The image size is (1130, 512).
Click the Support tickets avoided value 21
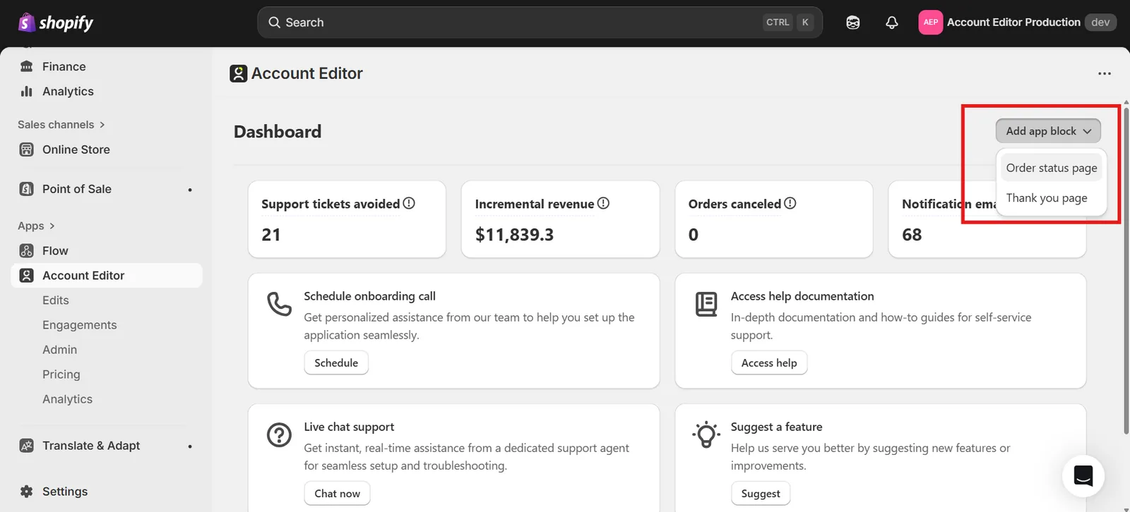coord(271,235)
